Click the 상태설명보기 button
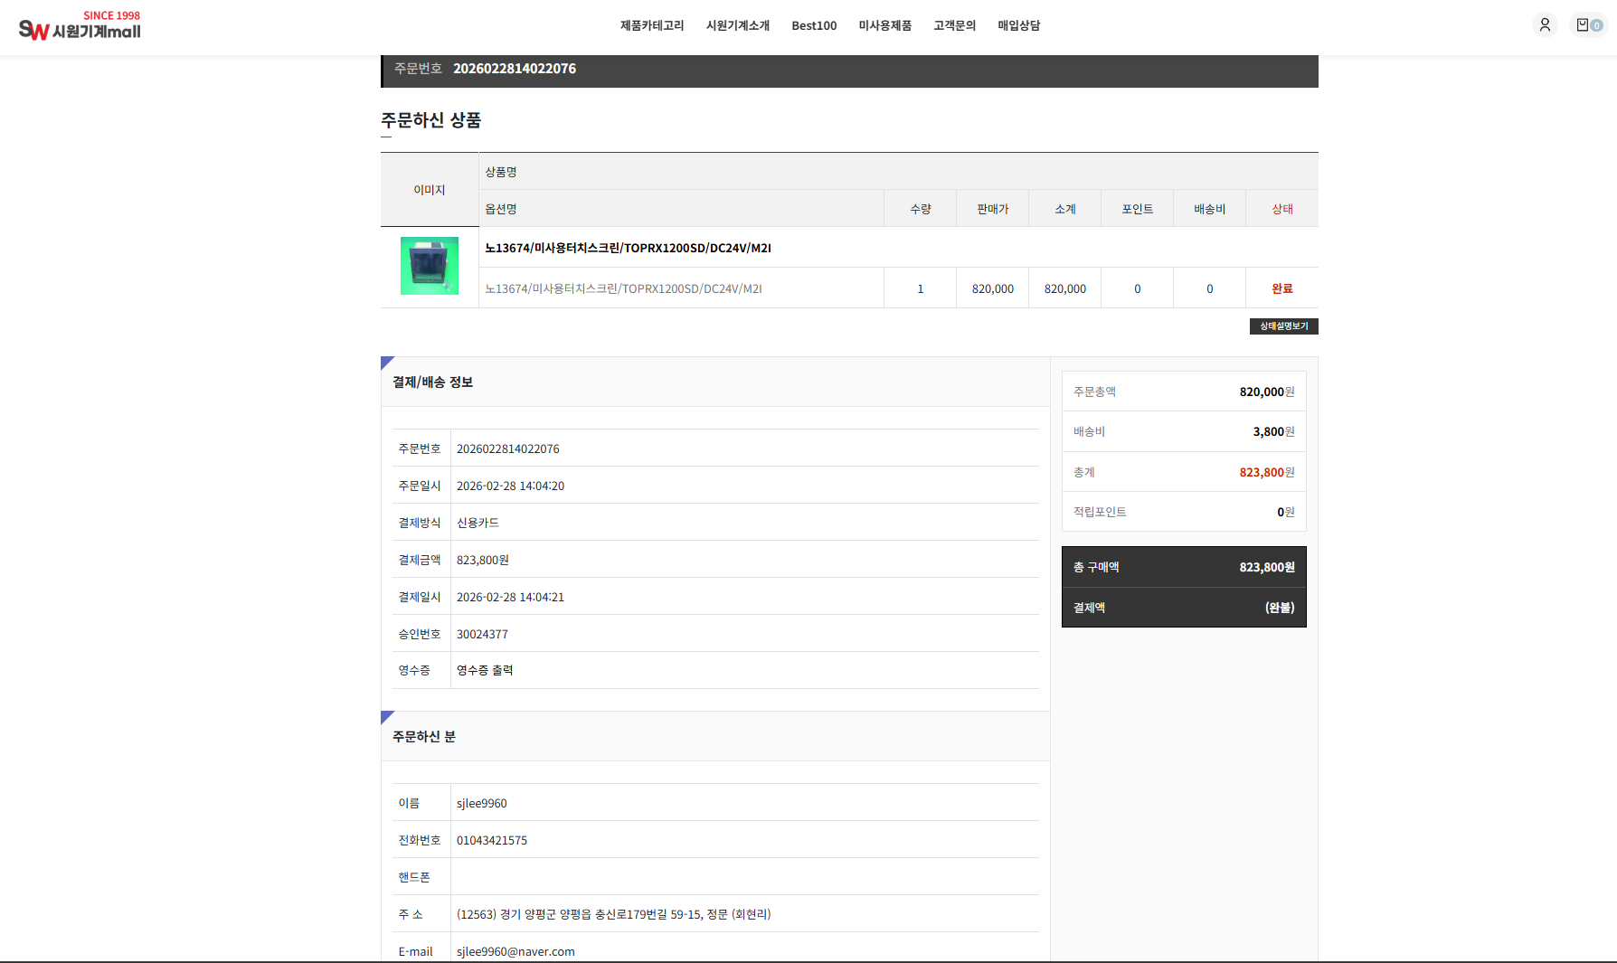1617x963 pixels. 1283,326
